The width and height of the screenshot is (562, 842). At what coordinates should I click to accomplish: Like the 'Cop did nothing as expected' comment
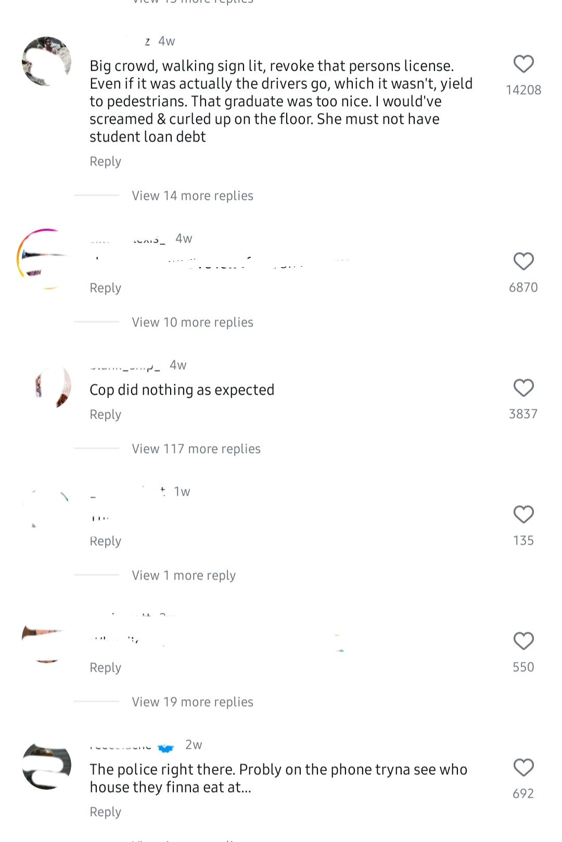pos(523,388)
